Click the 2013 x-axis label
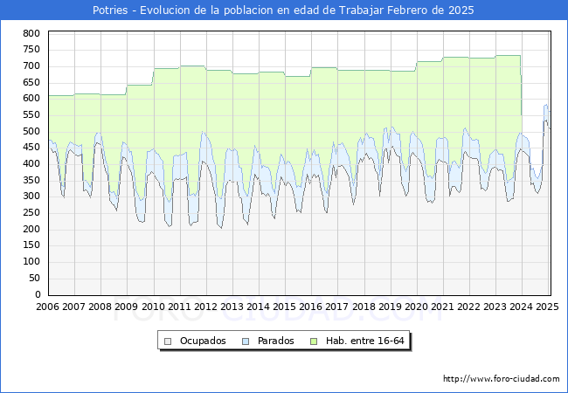This screenshot has height=393, width=568. coord(232,307)
